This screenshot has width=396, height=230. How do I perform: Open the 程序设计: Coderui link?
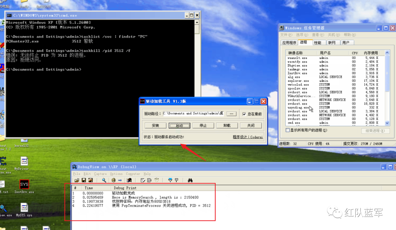[x=247, y=137]
